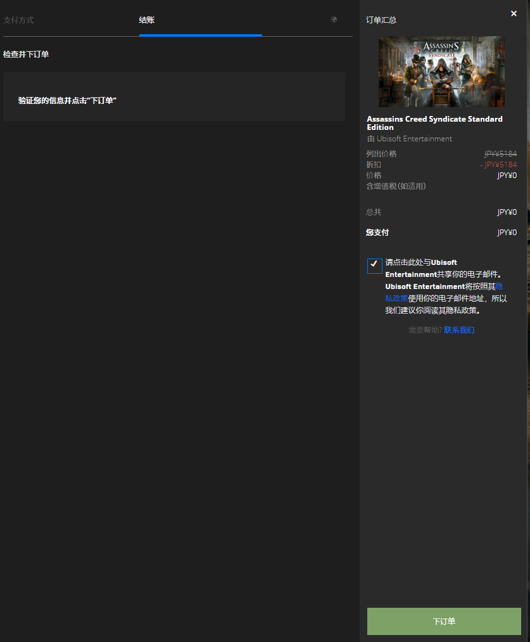Click the struck-through JPY¥5184 list price
Viewport: 530px width, 642px height.
(500, 154)
